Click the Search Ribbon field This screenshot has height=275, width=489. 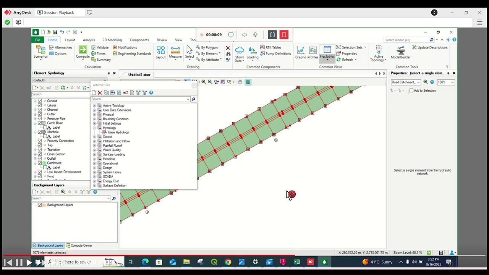tap(409, 40)
